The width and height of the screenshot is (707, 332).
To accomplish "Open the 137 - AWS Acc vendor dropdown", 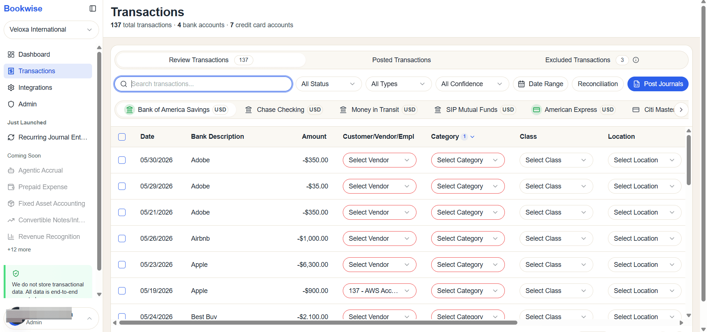I will 379,291.
